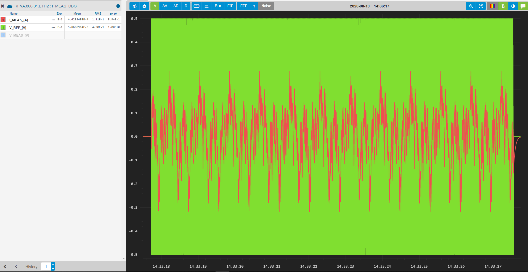Click the 14:33:22 x-axis tick label
This screenshot has width=528, height=272.
309,266
